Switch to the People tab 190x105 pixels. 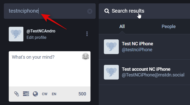[x=169, y=26]
